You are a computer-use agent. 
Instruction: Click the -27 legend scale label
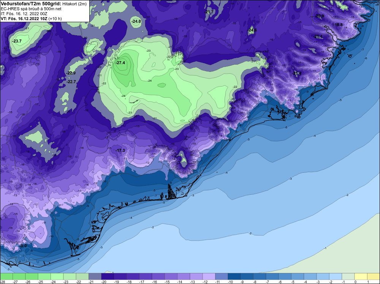pyautogui.click(x=15, y=282)
